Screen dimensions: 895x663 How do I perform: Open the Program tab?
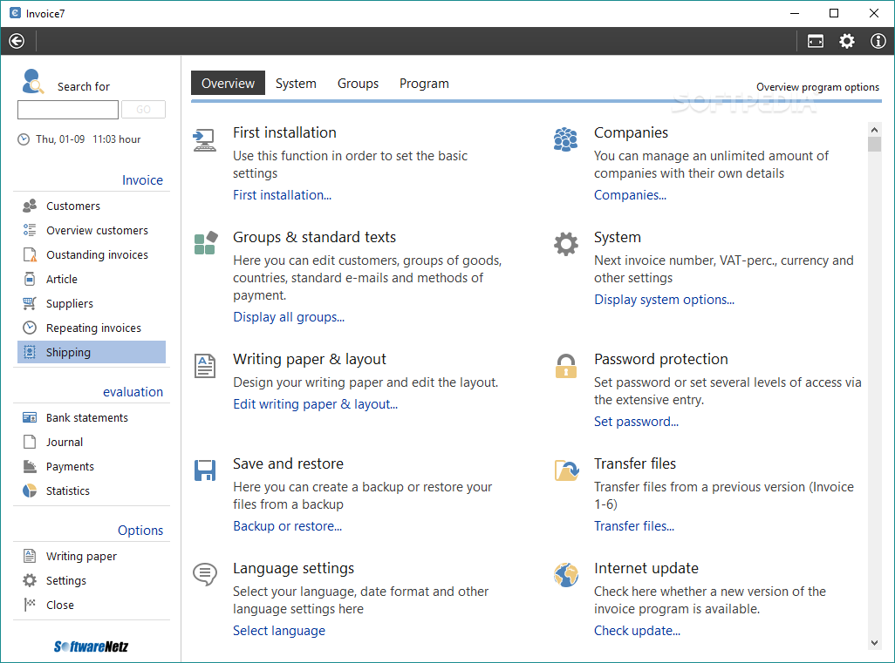424,84
